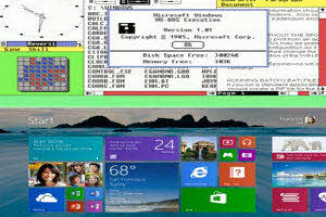Open the orange Music headphones tile
The width and height of the screenshot is (326, 217).
click(x=247, y=142)
